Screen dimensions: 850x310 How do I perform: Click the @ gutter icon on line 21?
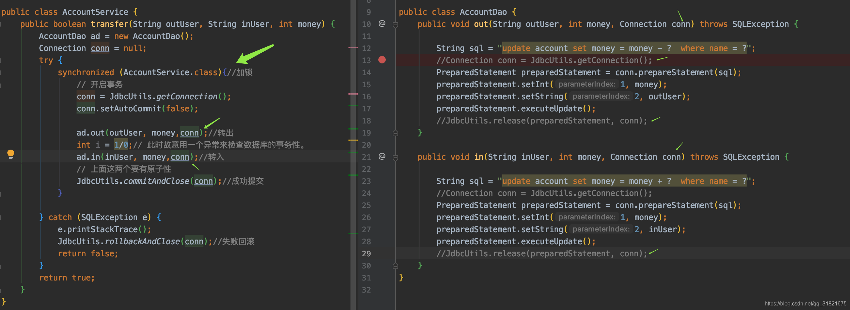382,156
